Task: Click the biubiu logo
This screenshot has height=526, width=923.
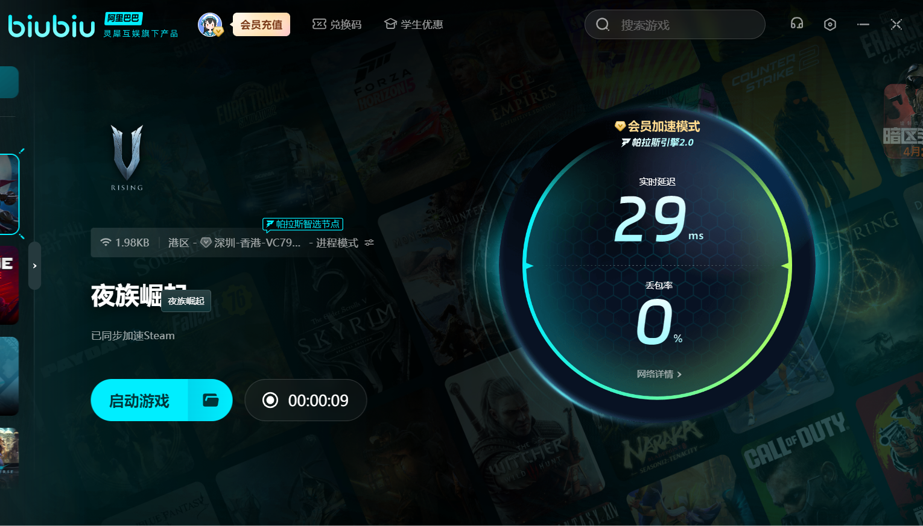Action: [52, 26]
